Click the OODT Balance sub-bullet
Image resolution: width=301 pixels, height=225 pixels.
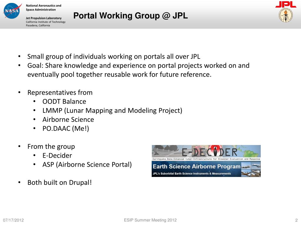tap(64, 102)
